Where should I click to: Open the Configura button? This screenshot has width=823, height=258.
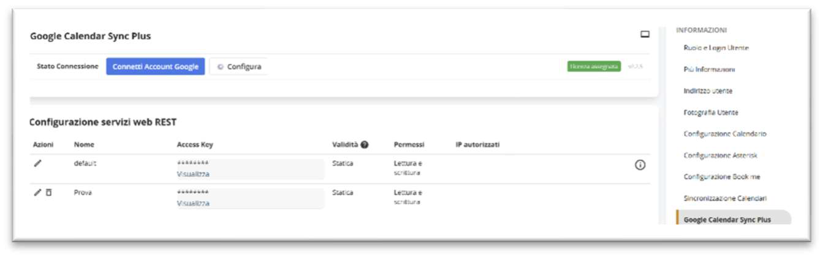click(x=239, y=67)
